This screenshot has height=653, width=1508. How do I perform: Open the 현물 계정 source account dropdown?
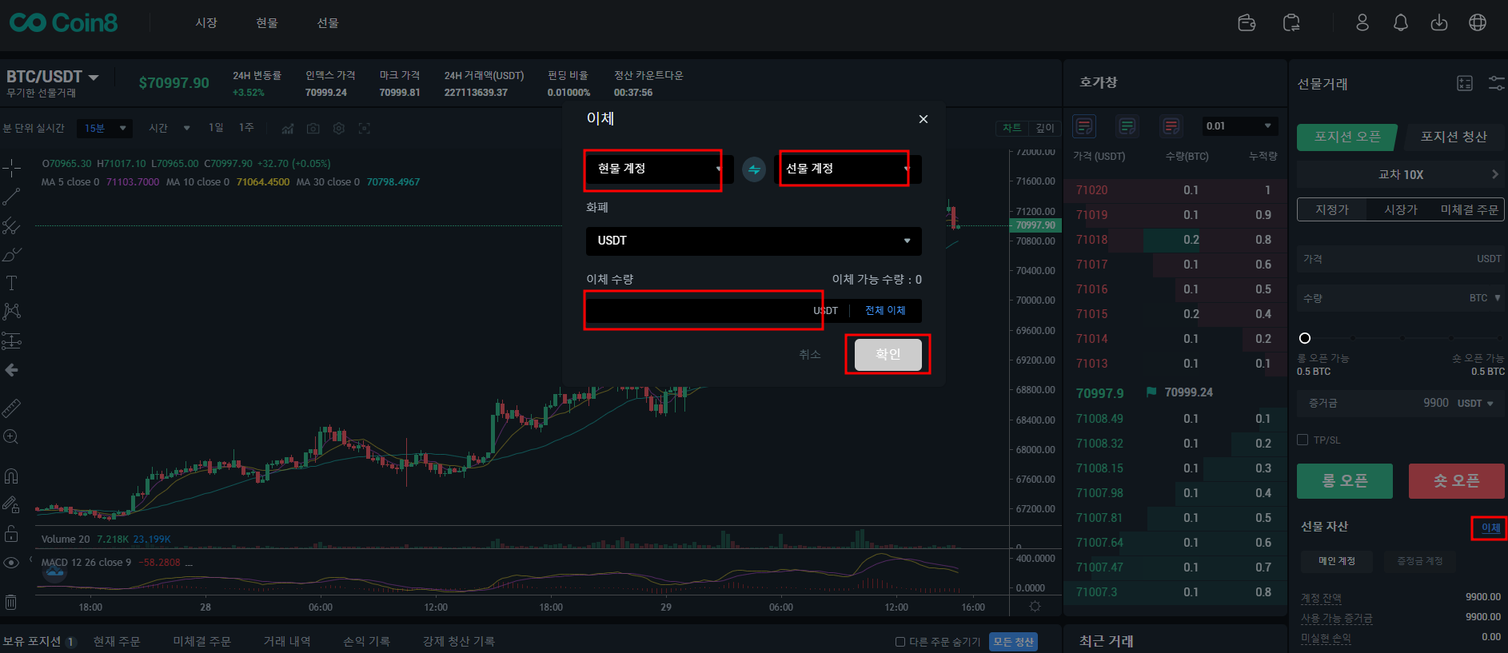point(658,169)
